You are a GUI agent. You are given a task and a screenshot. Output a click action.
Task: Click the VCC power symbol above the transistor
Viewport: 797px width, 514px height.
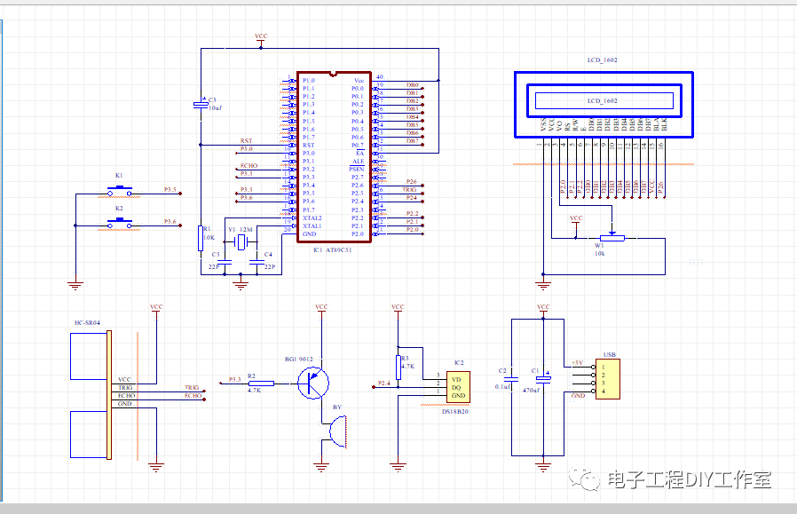pos(321,310)
